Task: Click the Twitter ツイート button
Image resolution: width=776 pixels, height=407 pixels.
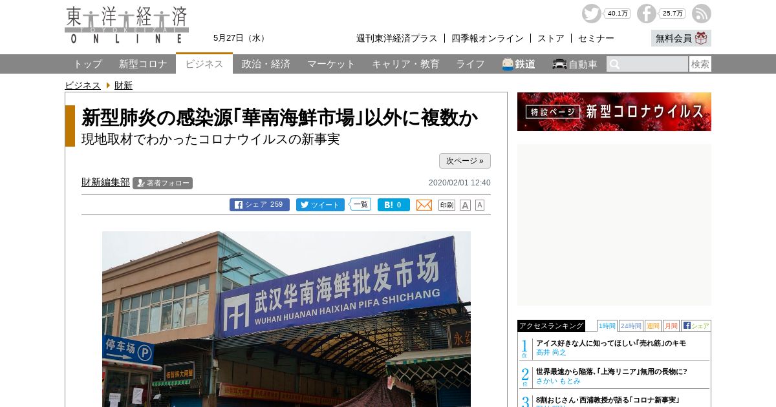Action: pos(320,205)
